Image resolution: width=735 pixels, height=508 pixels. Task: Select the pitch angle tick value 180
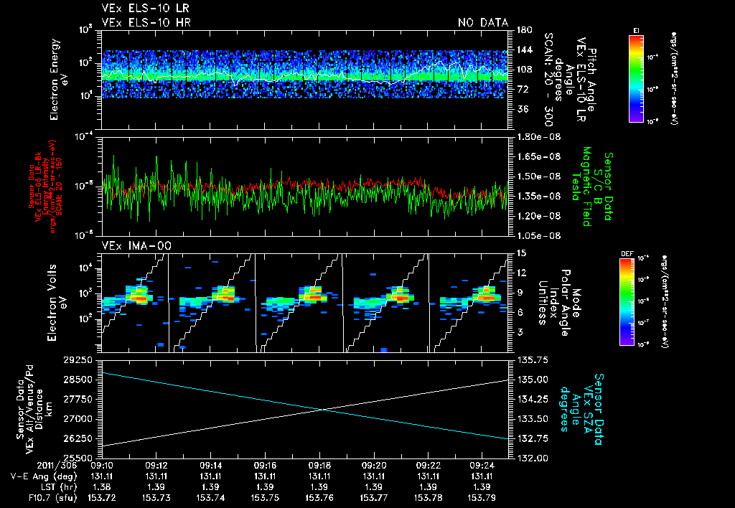525,30
